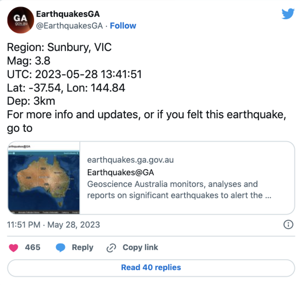This screenshot has height=285, width=300.
Task: Click the Reply label
Action: pos(82,248)
